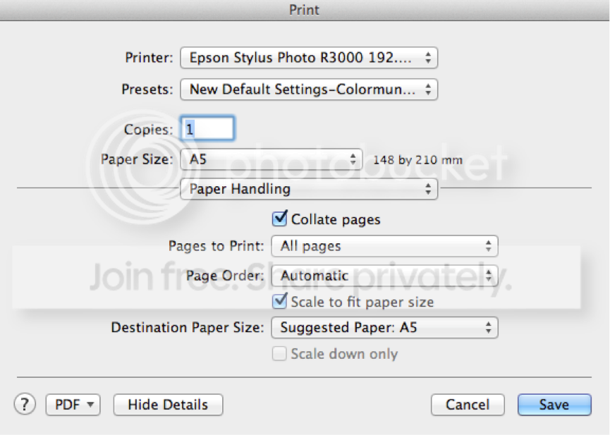610x435 pixels.
Task: Change Page Order from Automatic
Action: coord(384,276)
